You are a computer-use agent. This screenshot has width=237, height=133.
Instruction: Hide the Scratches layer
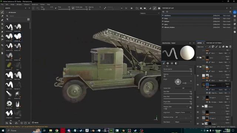(198, 112)
